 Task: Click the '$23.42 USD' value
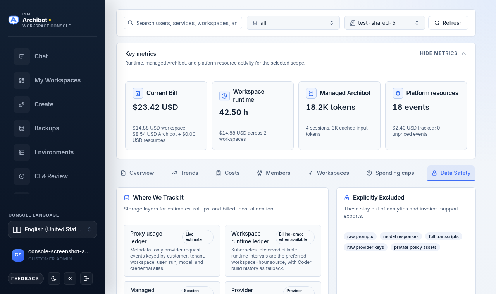[155, 107]
